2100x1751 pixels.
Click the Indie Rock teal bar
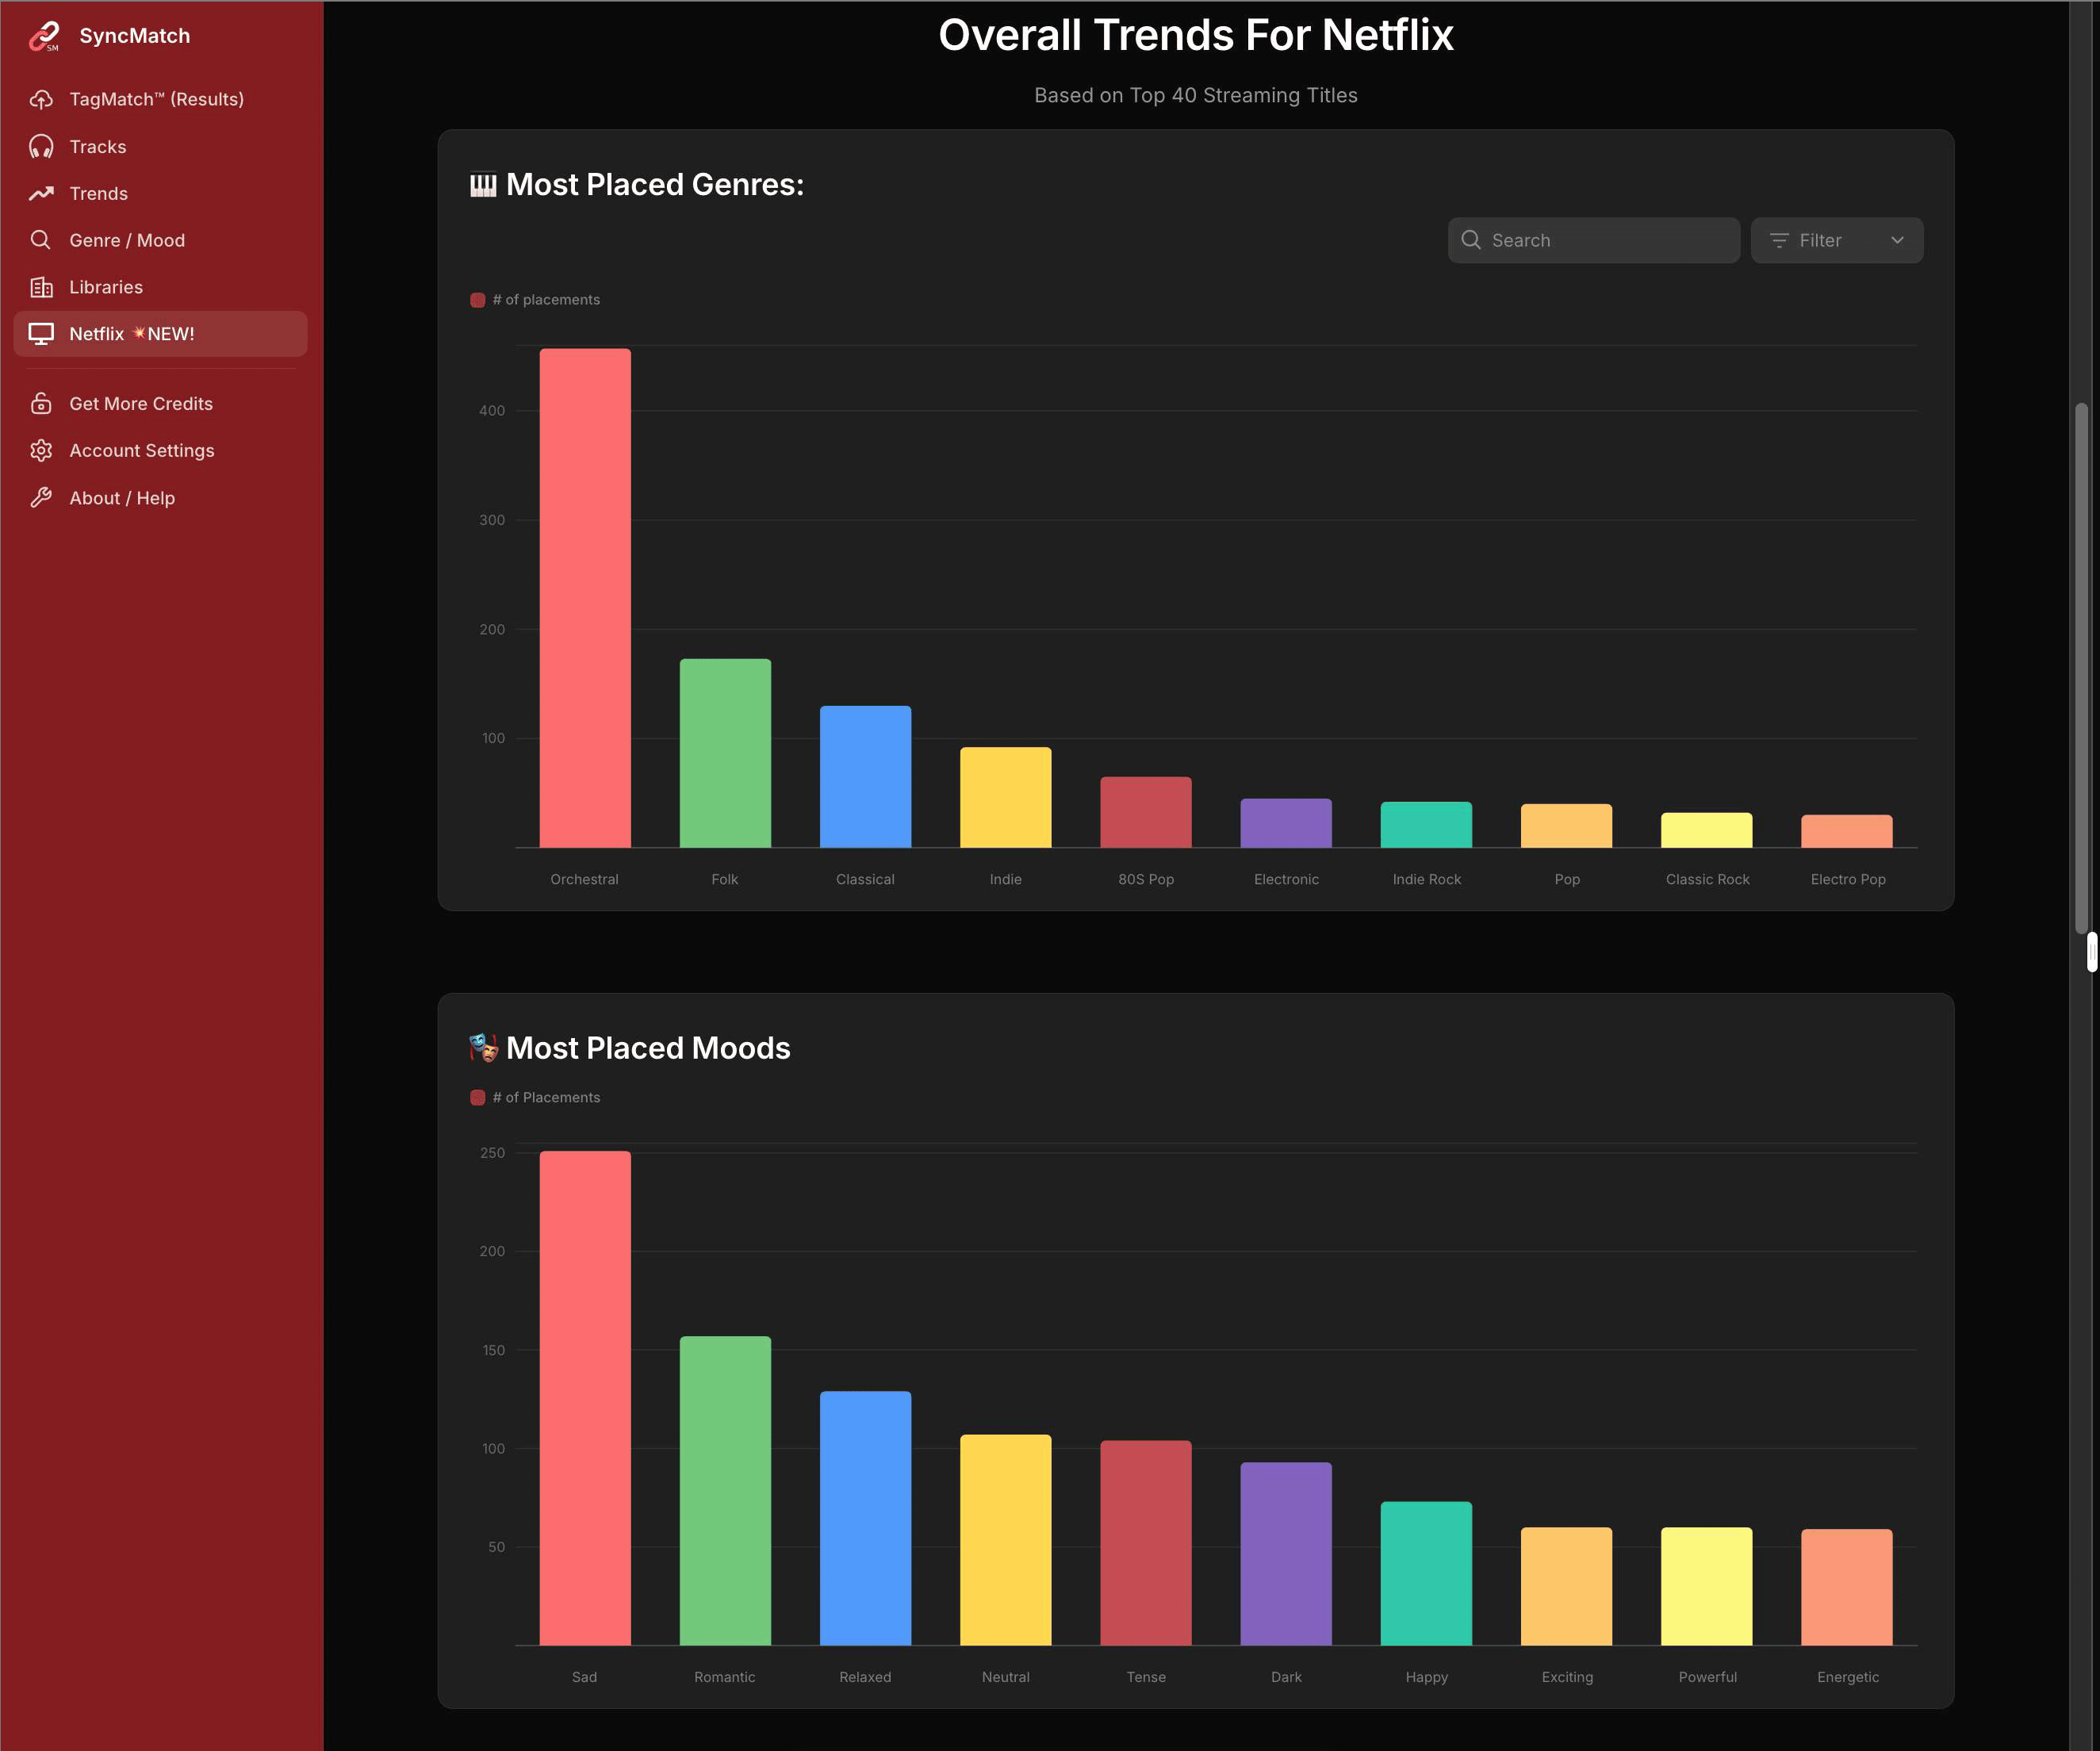pos(1426,825)
